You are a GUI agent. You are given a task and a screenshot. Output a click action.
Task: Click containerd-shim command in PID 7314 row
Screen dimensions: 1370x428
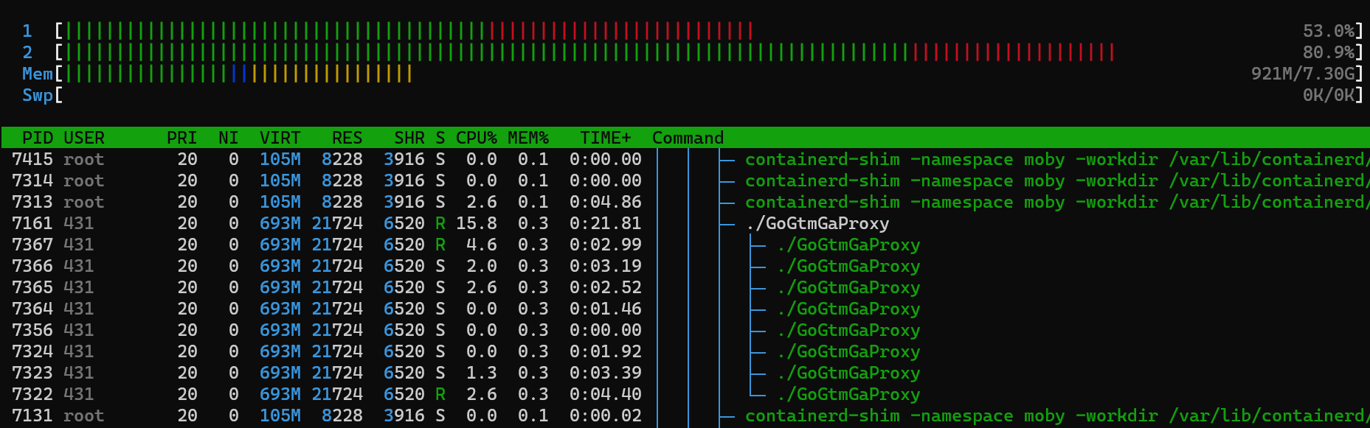coord(1056,180)
